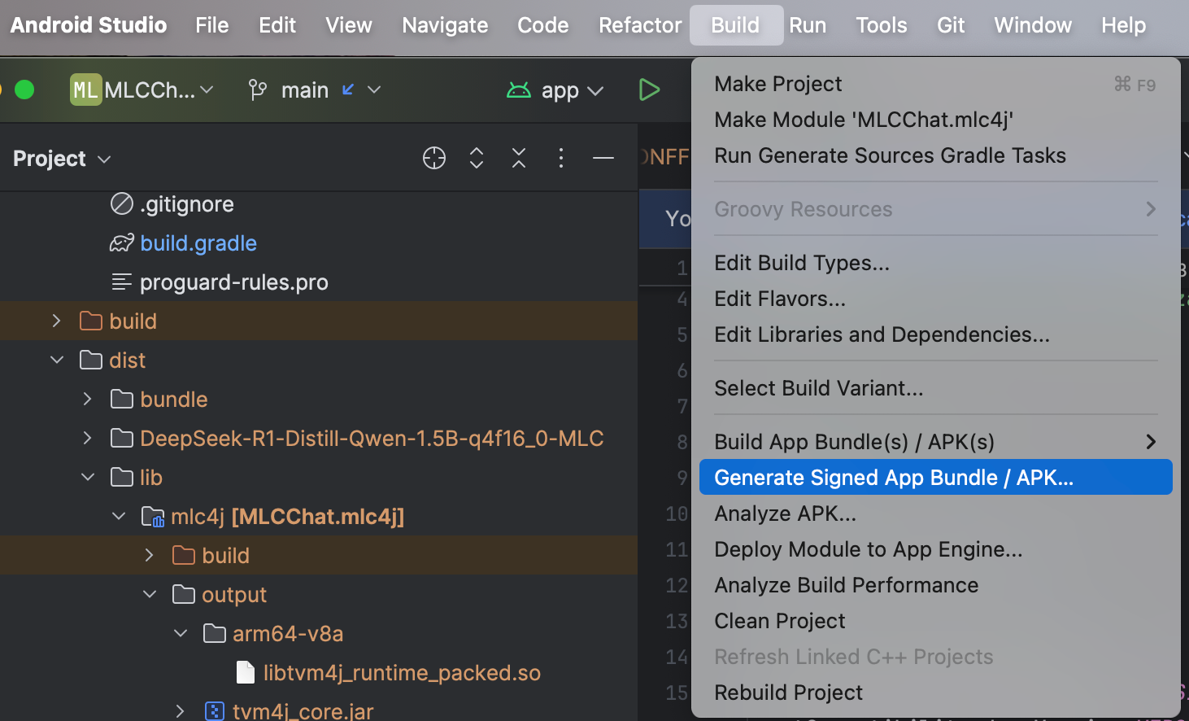Collapse the dist folder
1189x721 pixels.
[x=56, y=360]
